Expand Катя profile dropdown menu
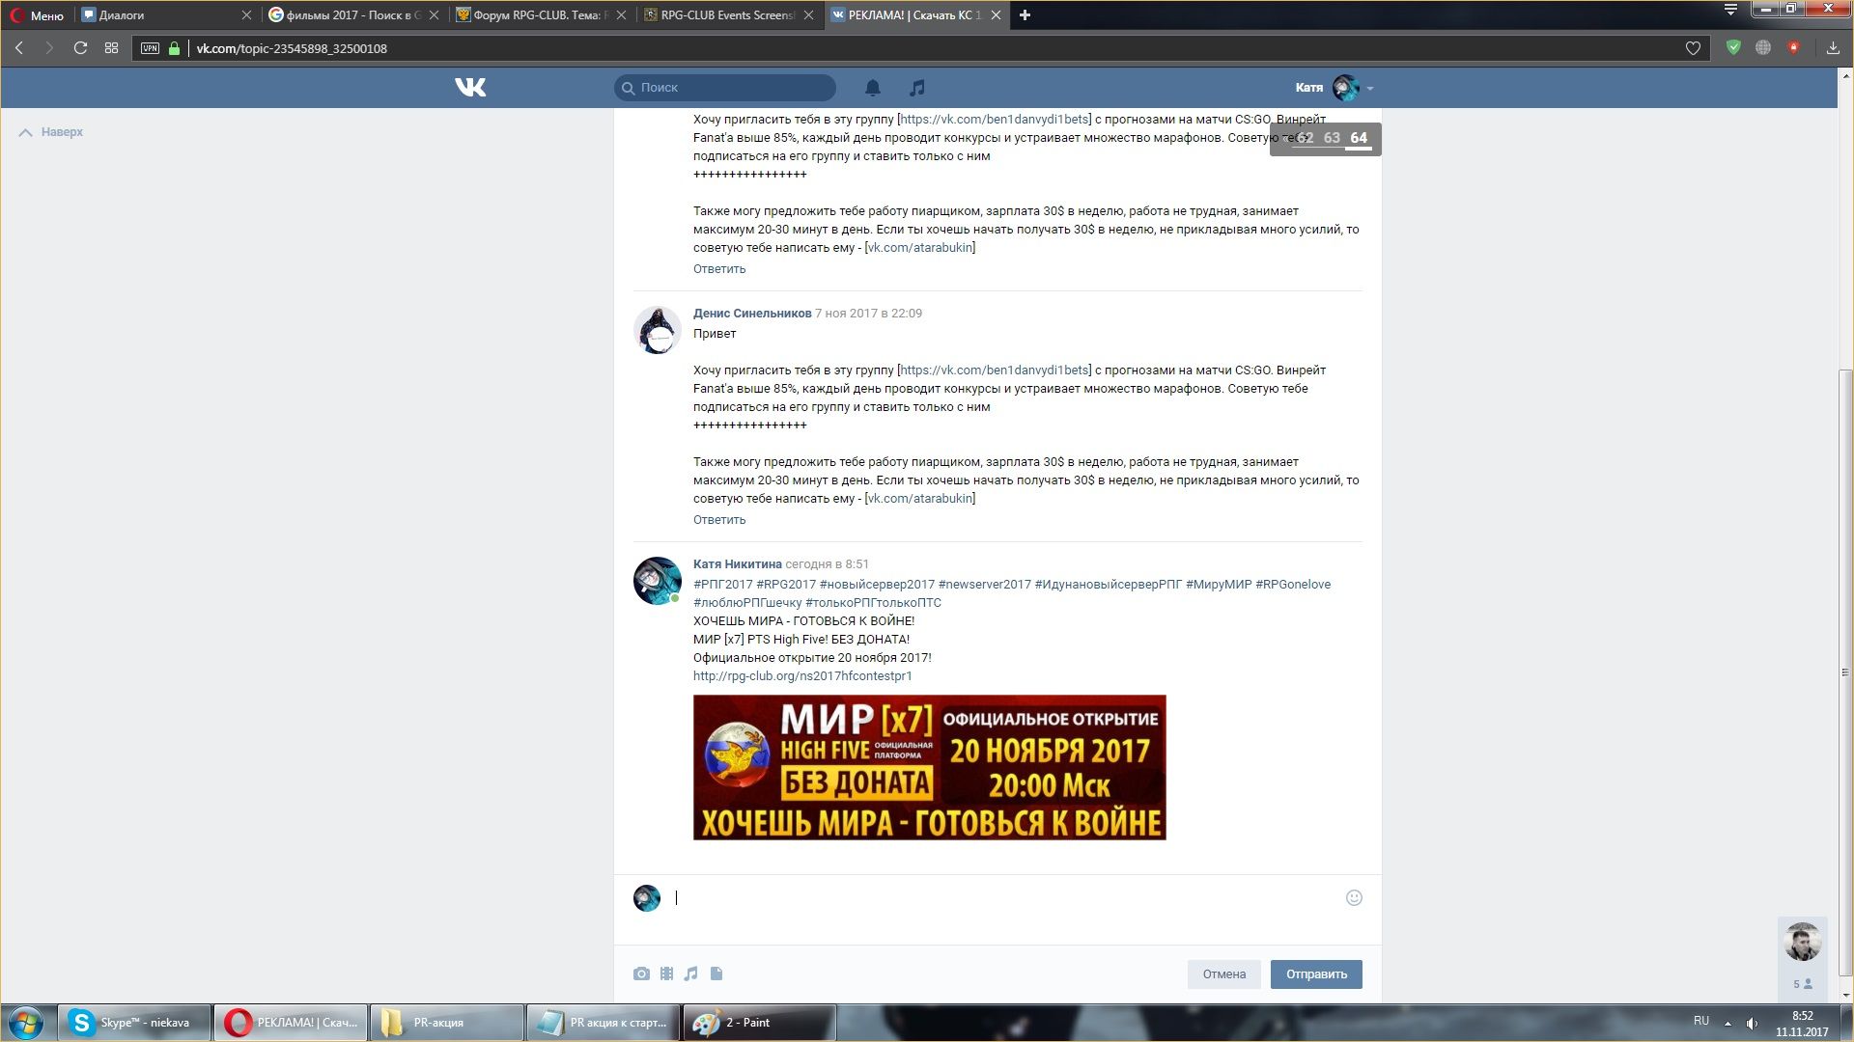The image size is (1854, 1042). tap(1369, 88)
